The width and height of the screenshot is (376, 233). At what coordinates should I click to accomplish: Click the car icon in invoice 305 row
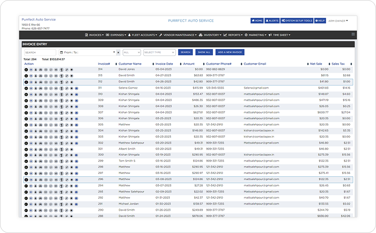[x=41, y=125]
